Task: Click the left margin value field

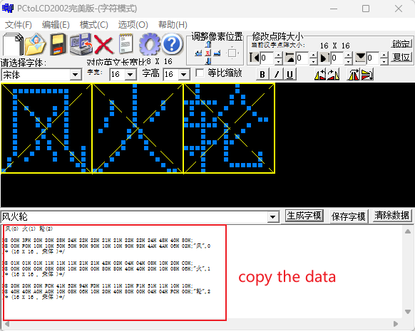Action: pos(267,58)
